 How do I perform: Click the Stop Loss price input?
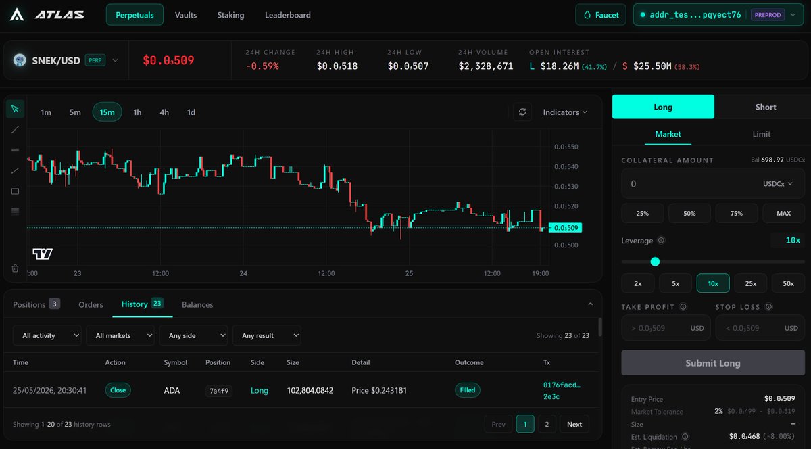click(760, 328)
